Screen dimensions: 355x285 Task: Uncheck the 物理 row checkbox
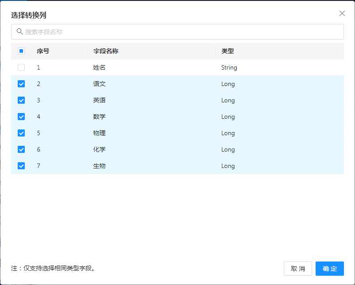[x=21, y=133]
